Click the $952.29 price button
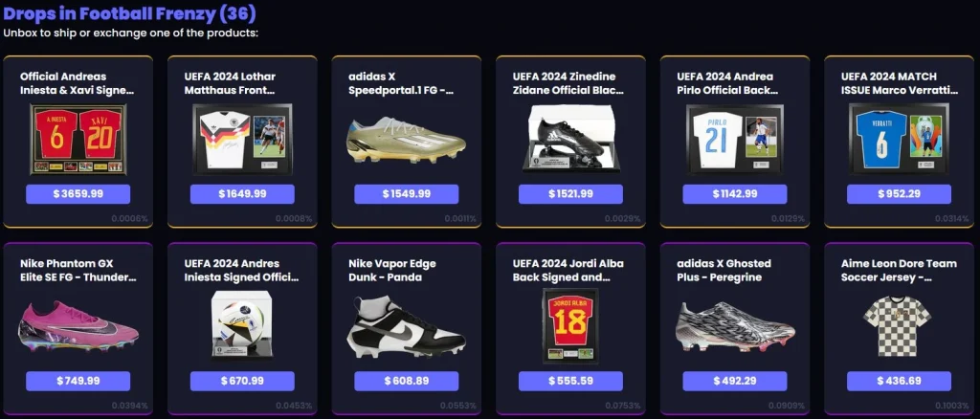 [899, 194]
